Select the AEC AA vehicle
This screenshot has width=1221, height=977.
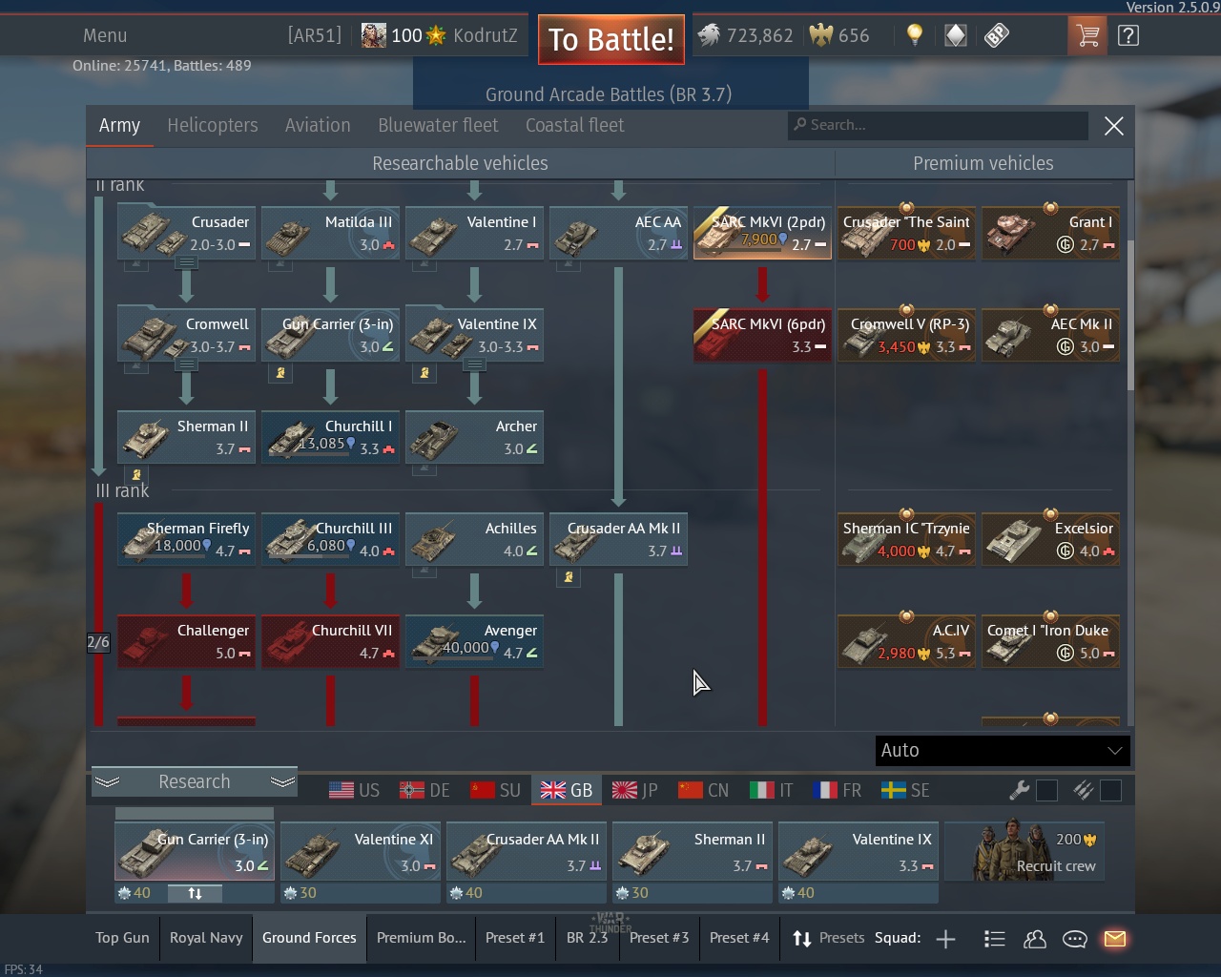click(x=618, y=233)
